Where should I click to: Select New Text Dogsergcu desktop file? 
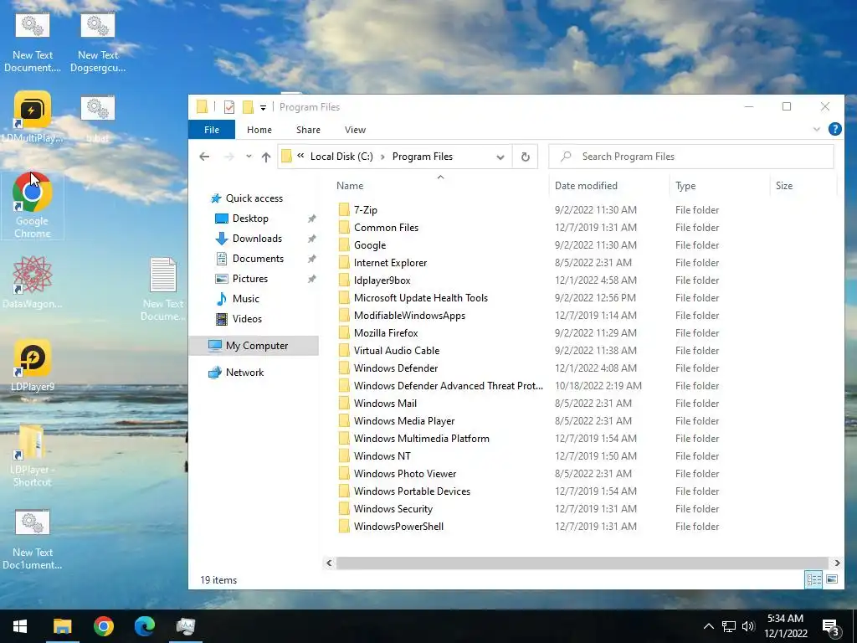[x=98, y=44]
